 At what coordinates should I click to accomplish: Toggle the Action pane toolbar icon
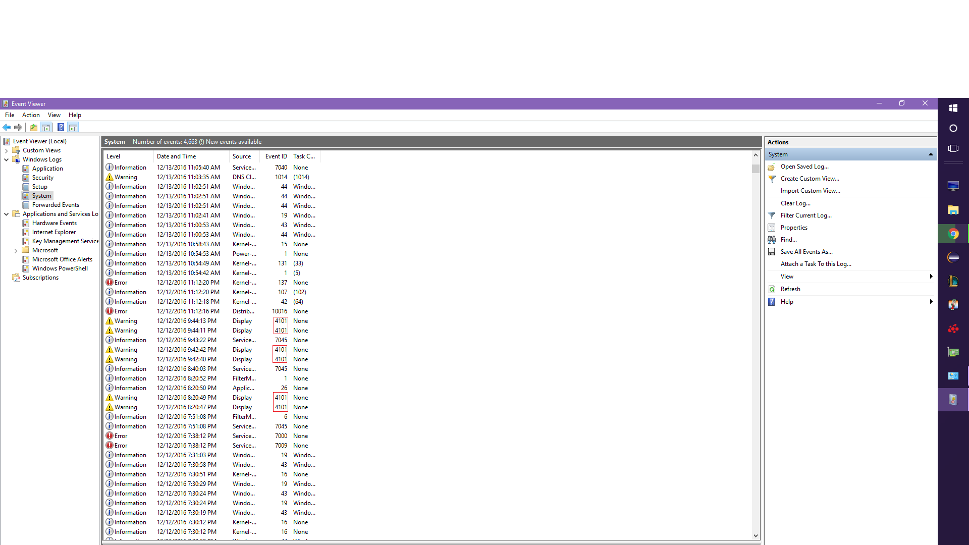tap(73, 127)
